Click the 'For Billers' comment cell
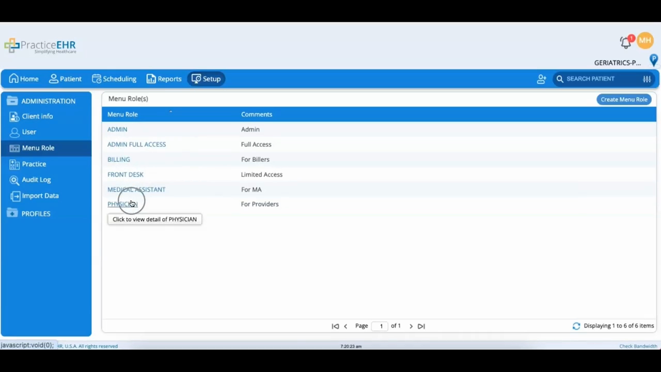The image size is (661, 372). click(255, 159)
